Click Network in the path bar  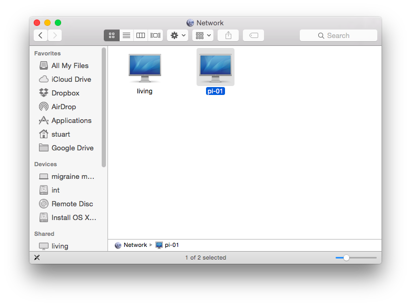tap(135, 245)
